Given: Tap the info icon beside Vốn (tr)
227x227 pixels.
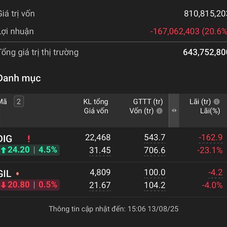Looking at the screenshot, I should click(159, 111).
